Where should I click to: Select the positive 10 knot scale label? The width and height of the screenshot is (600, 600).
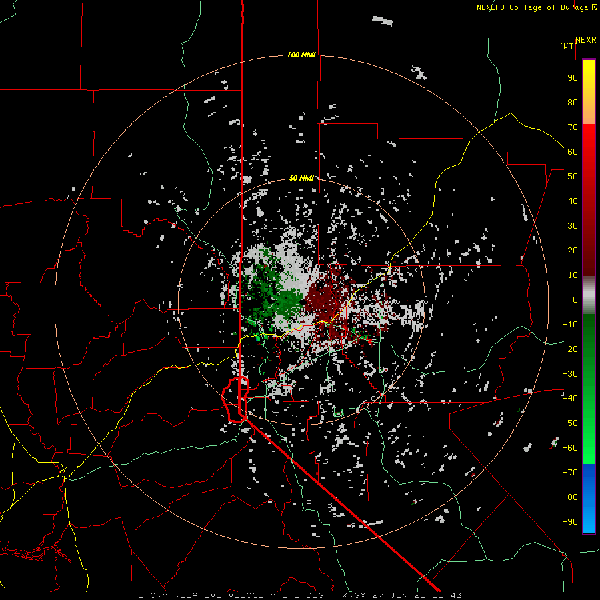[x=573, y=275]
